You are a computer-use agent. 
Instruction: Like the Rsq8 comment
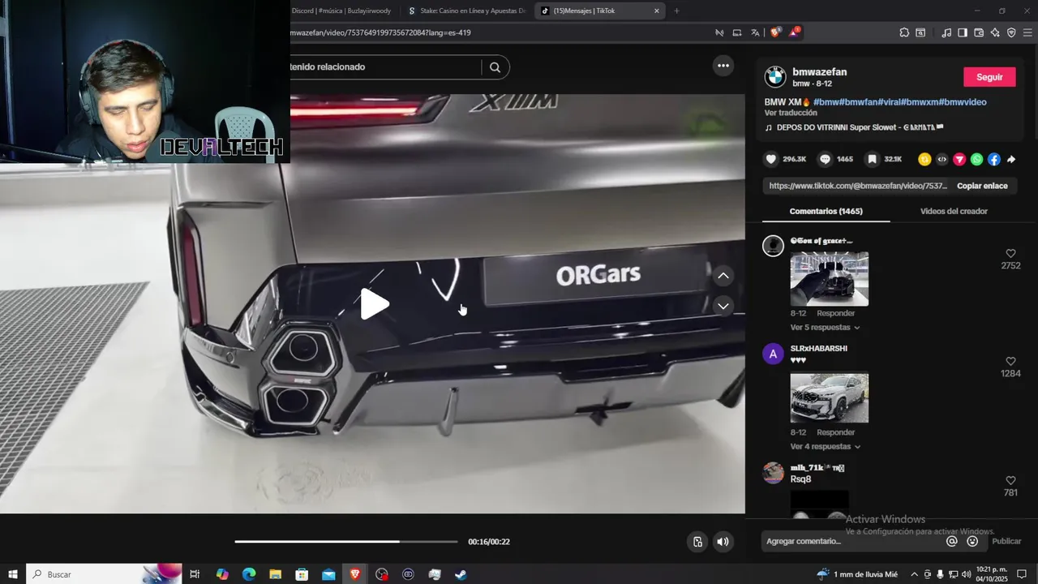point(1010,481)
